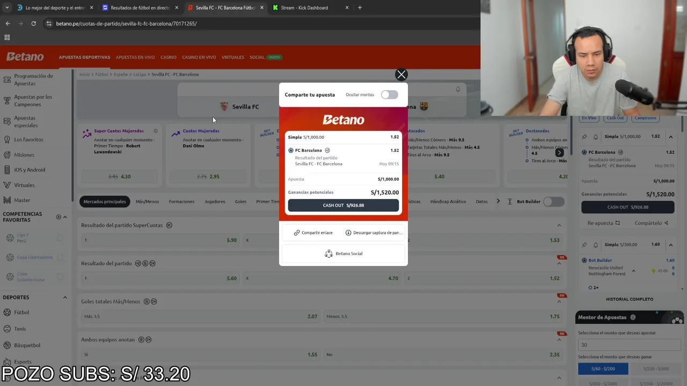Open iOS y Android phone icon
The height and width of the screenshot is (386, 687).
click(x=7, y=170)
